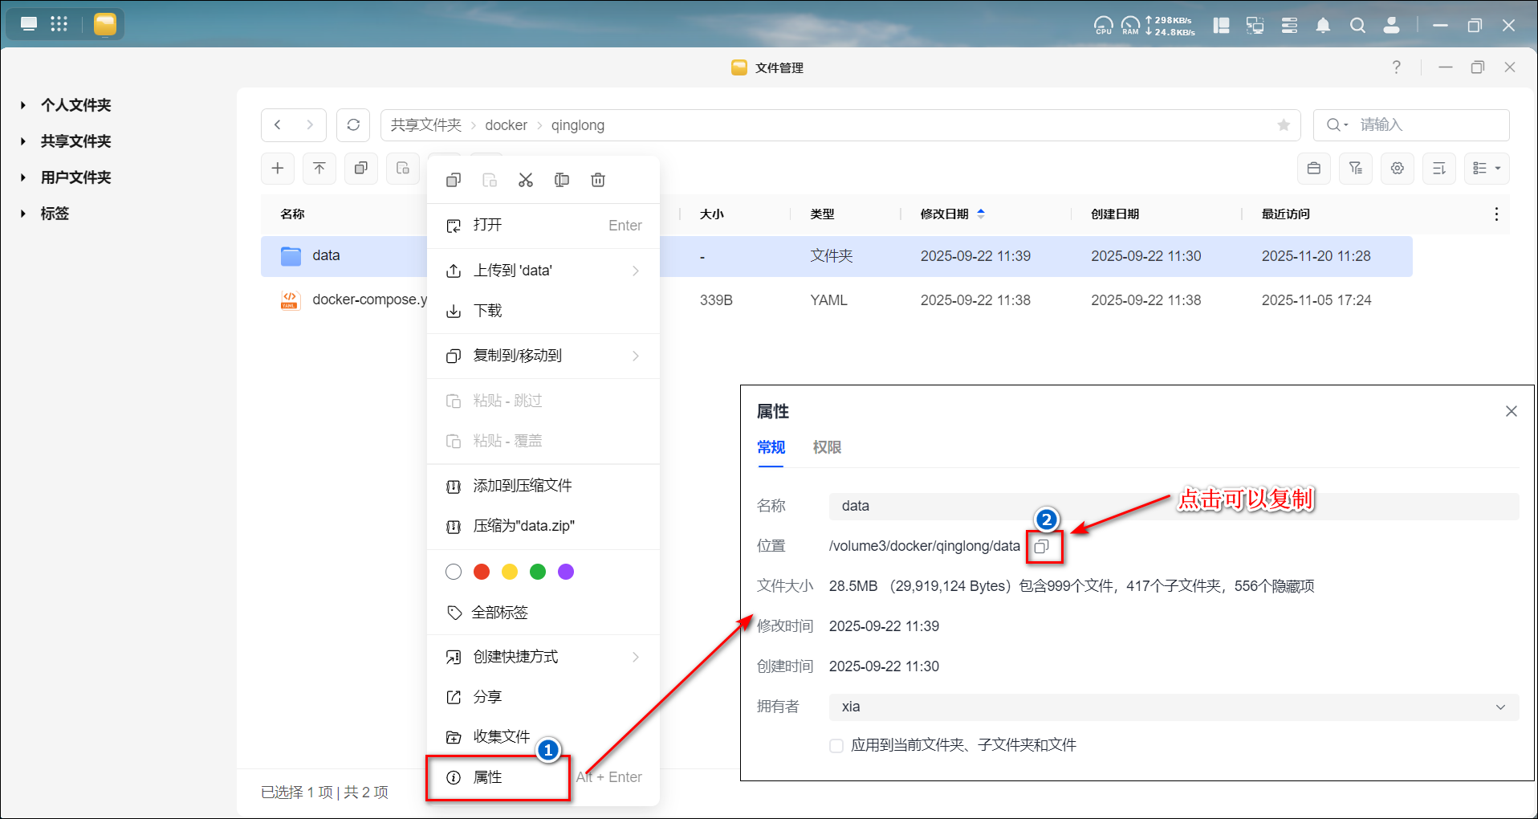Image resolution: width=1538 pixels, height=819 pixels.
Task: Check apply to subfolders and files checkbox
Action: click(836, 745)
